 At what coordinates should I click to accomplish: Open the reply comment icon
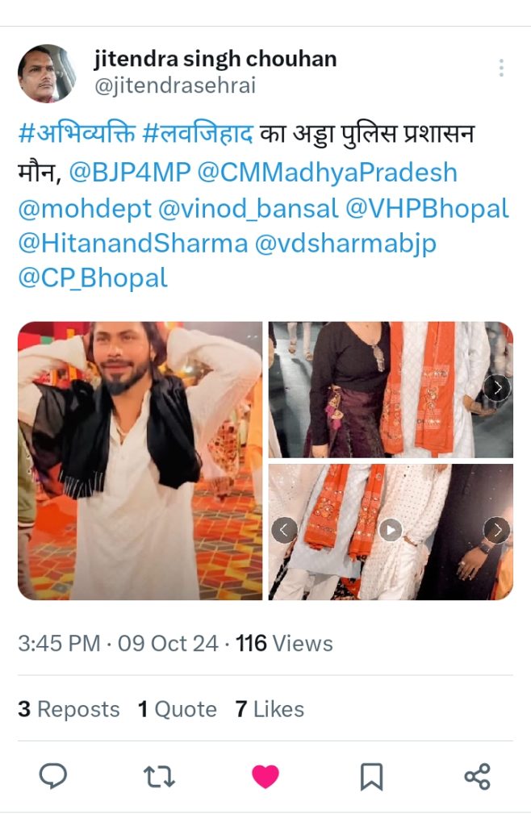point(53,776)
